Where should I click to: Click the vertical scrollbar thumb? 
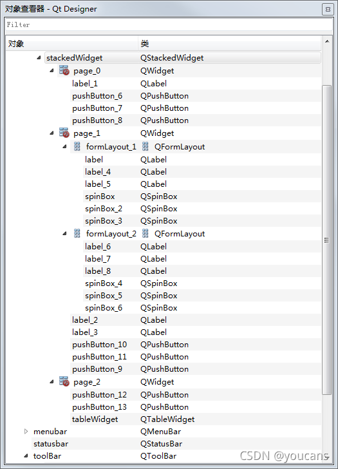[x=327, y=240]
